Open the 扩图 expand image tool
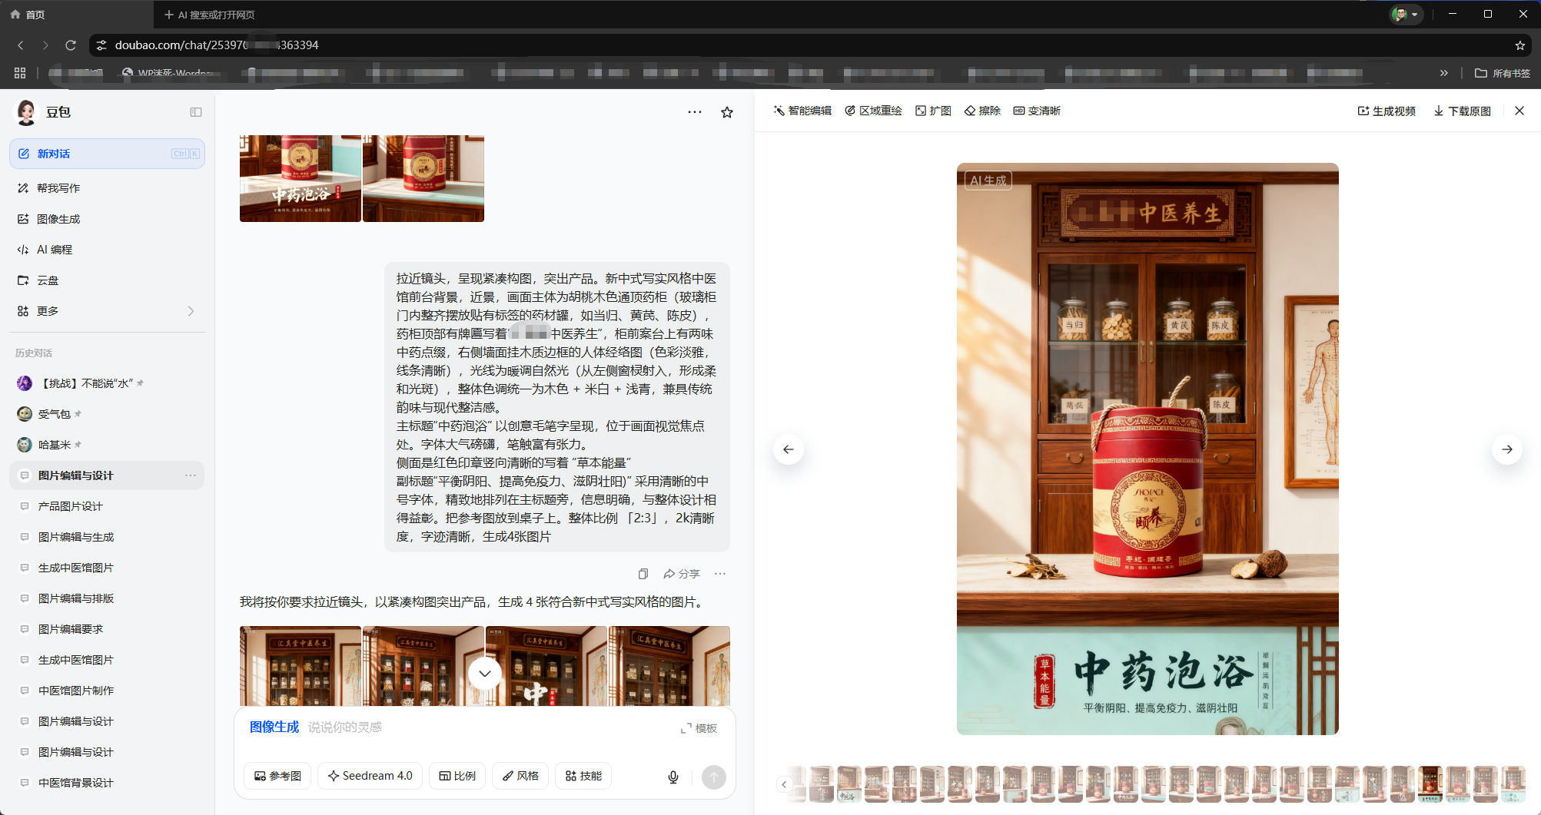 pos(933,111)
